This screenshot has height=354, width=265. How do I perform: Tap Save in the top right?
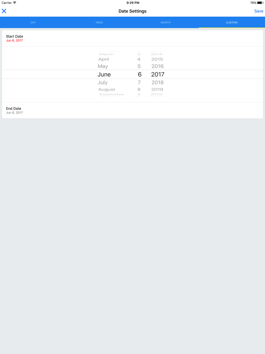click(x=259, y=11)
